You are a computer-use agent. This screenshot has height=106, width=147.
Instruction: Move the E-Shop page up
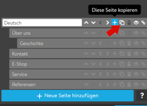(86, 64)
